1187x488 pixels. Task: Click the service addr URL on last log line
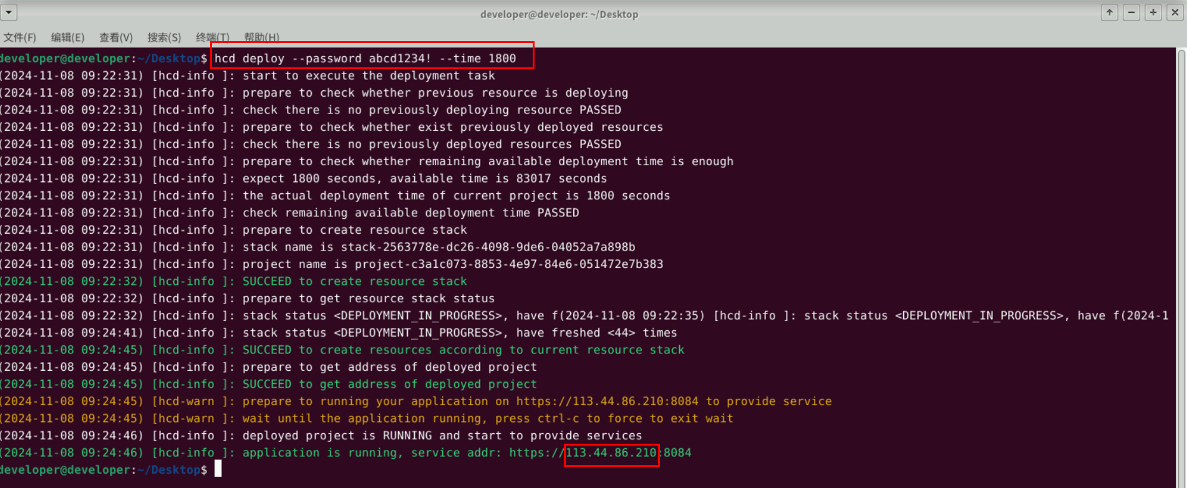(x=599, y=453)
